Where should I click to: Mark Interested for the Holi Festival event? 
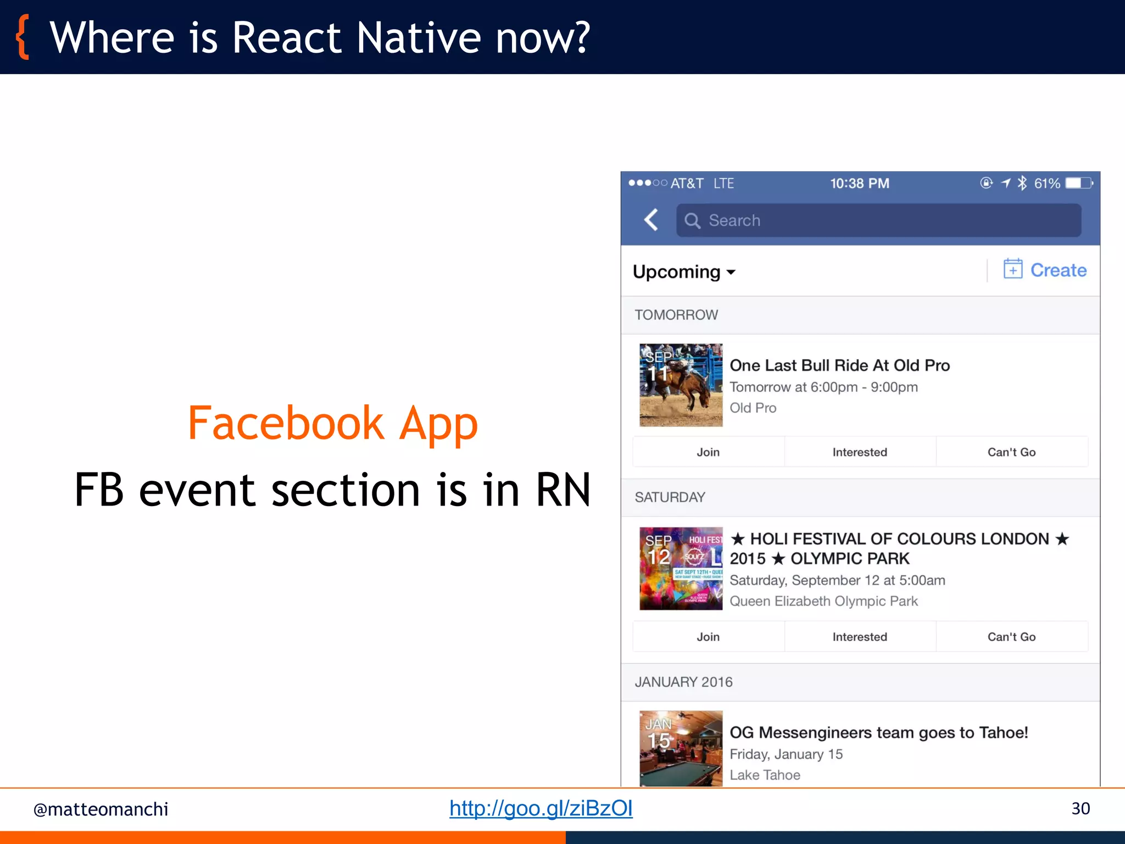[860, 637]
